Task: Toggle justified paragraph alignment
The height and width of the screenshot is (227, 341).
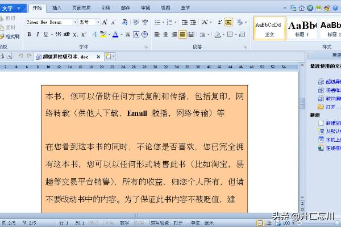Action: [182, 35]
